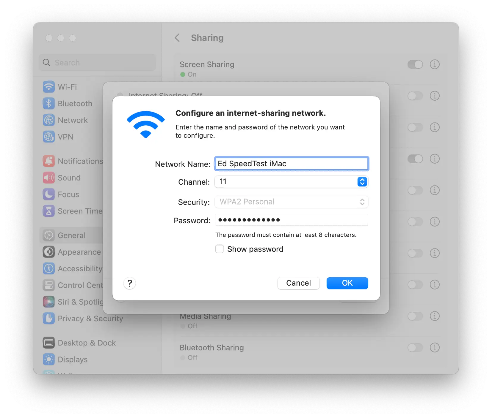
Task: Toggle the Screen Sharing switch
Action: coord(415,64)
